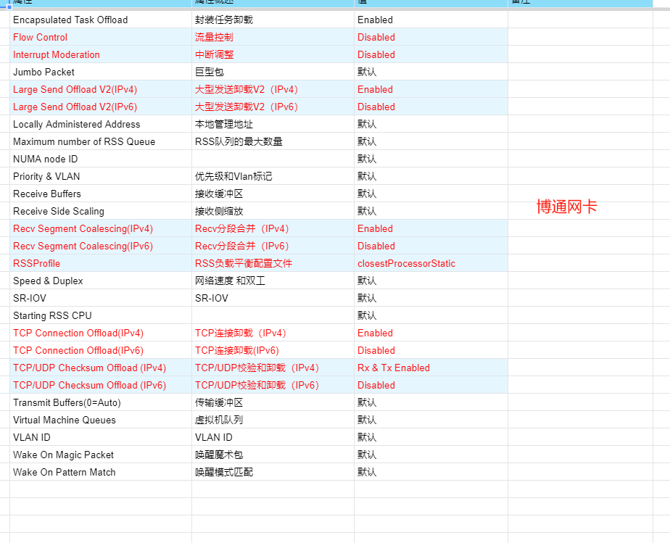Click the 'NUMA node ID' cell
Screen dimensions: 670x543
101,159
